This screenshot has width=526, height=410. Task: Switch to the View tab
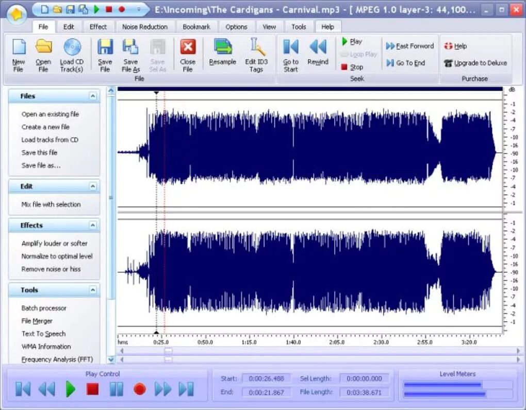click(269, 27)
